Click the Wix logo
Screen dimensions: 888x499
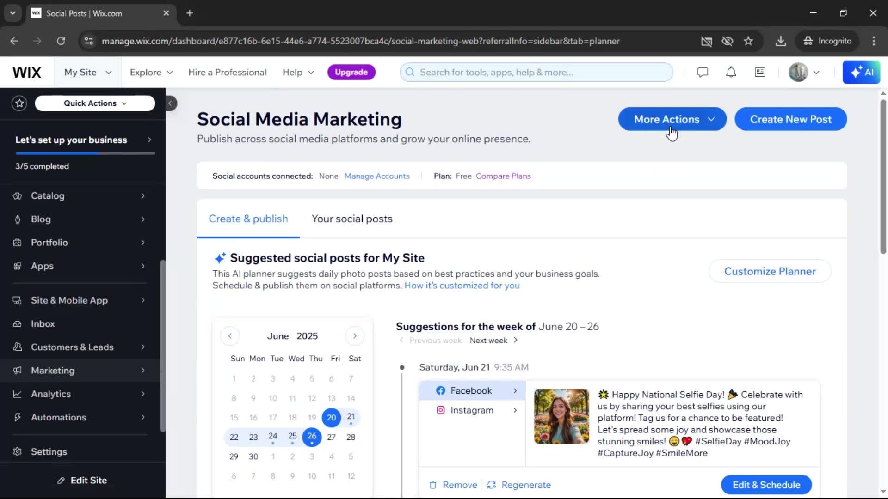click(x=27, y=72)
